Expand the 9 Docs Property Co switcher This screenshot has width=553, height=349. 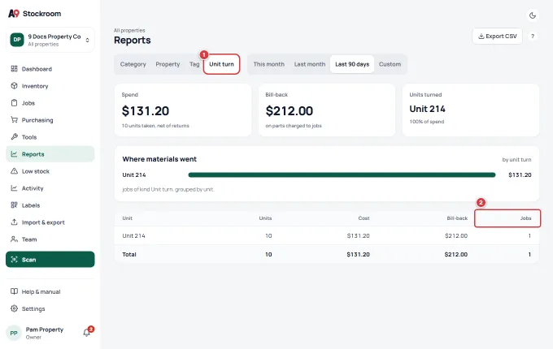click(50, 40)
